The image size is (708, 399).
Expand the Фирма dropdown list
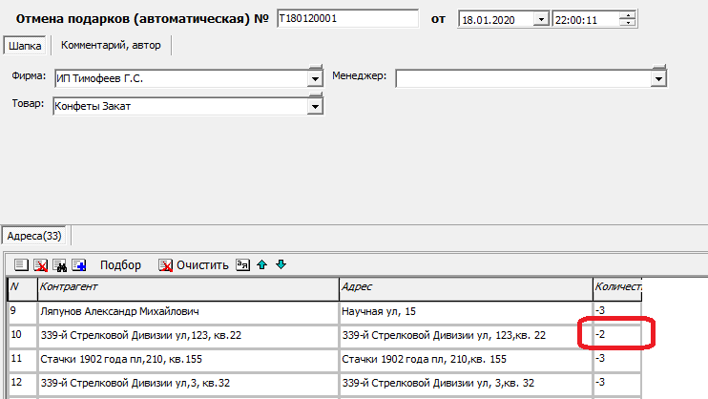pyautogui.click(x=314, y=79)
